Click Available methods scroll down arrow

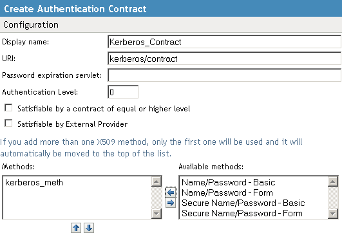click(333, 214)
